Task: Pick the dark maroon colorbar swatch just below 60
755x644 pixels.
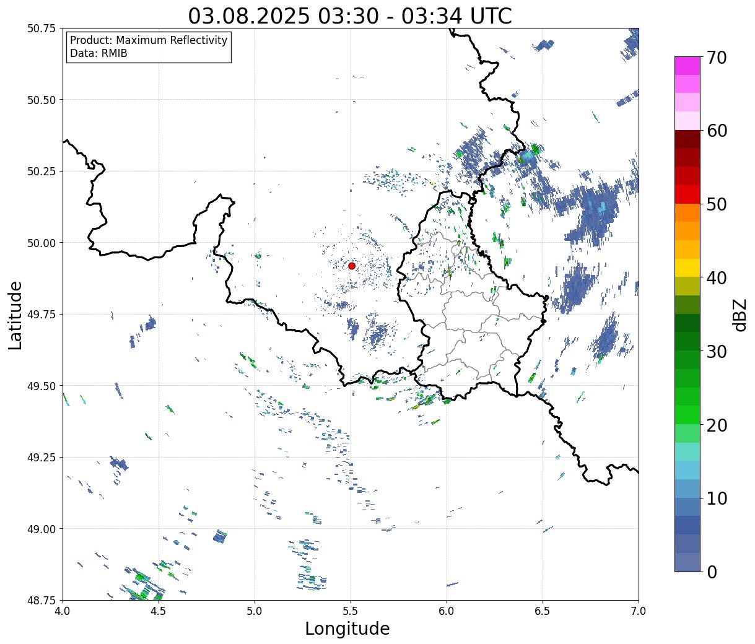Action: (x=687, y=139)
